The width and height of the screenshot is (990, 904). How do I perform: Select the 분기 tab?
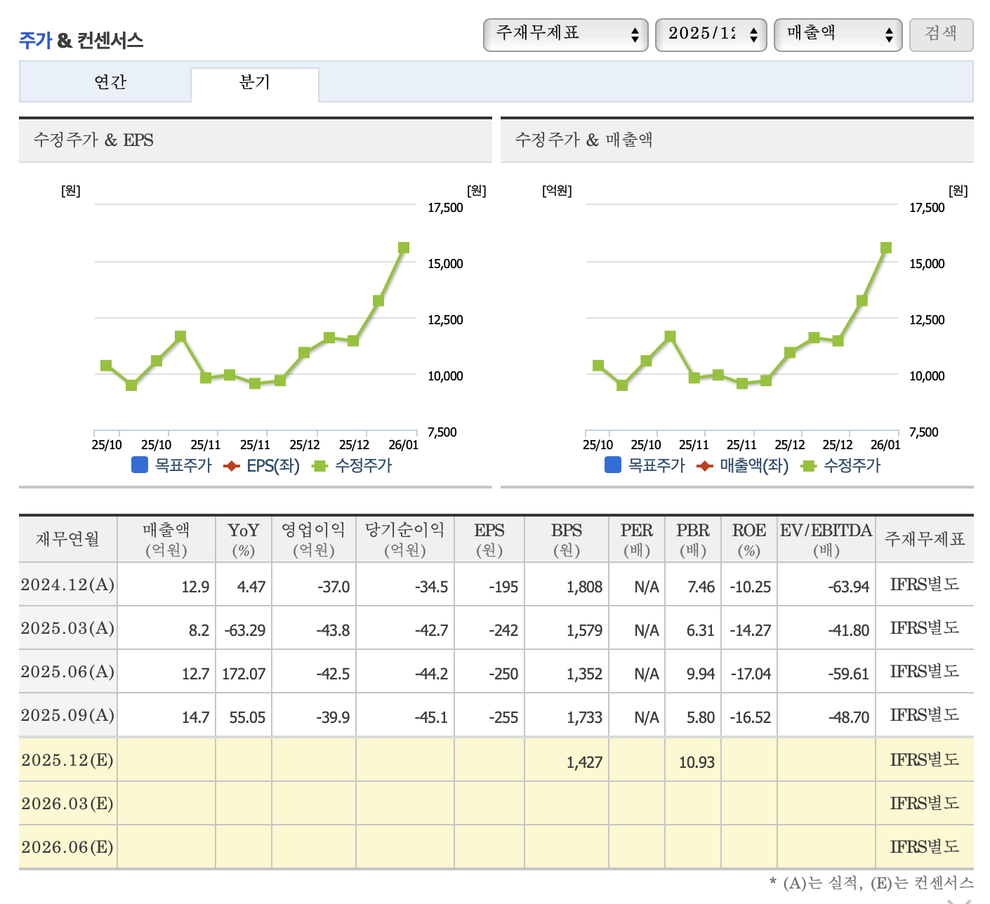(x=255, y=83)
